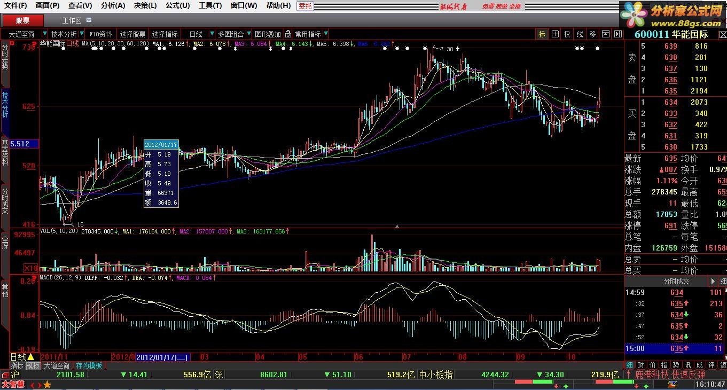Open the 文件(F) menu
This screenshot has height=390, width=727.
point(15,6)
